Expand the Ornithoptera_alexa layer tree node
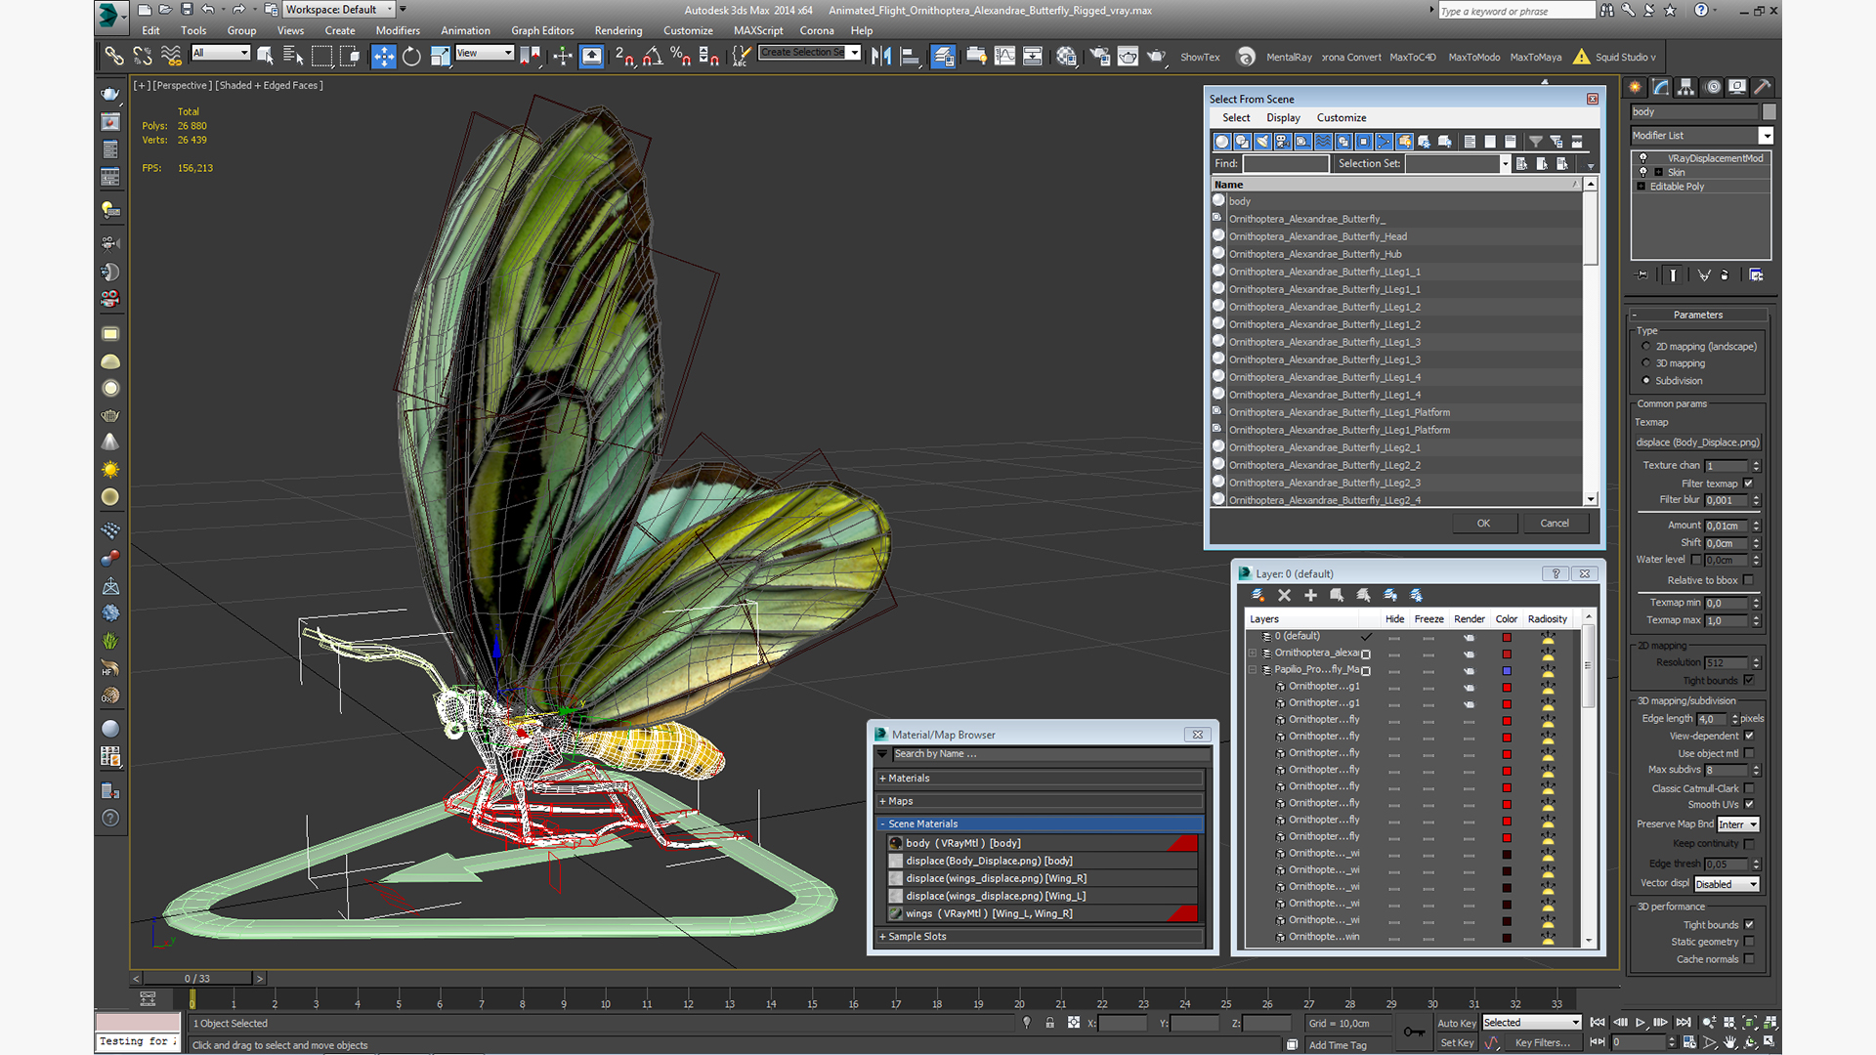 1253,654
